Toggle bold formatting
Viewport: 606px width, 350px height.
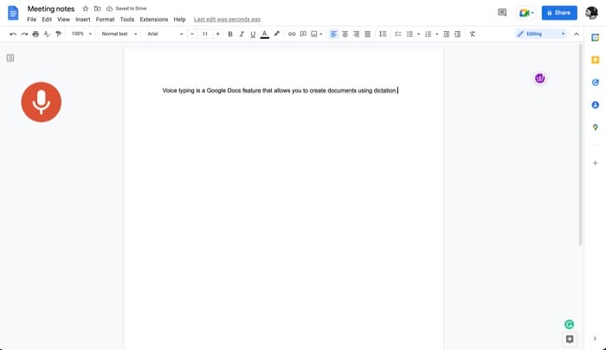(x=230, y=34)
